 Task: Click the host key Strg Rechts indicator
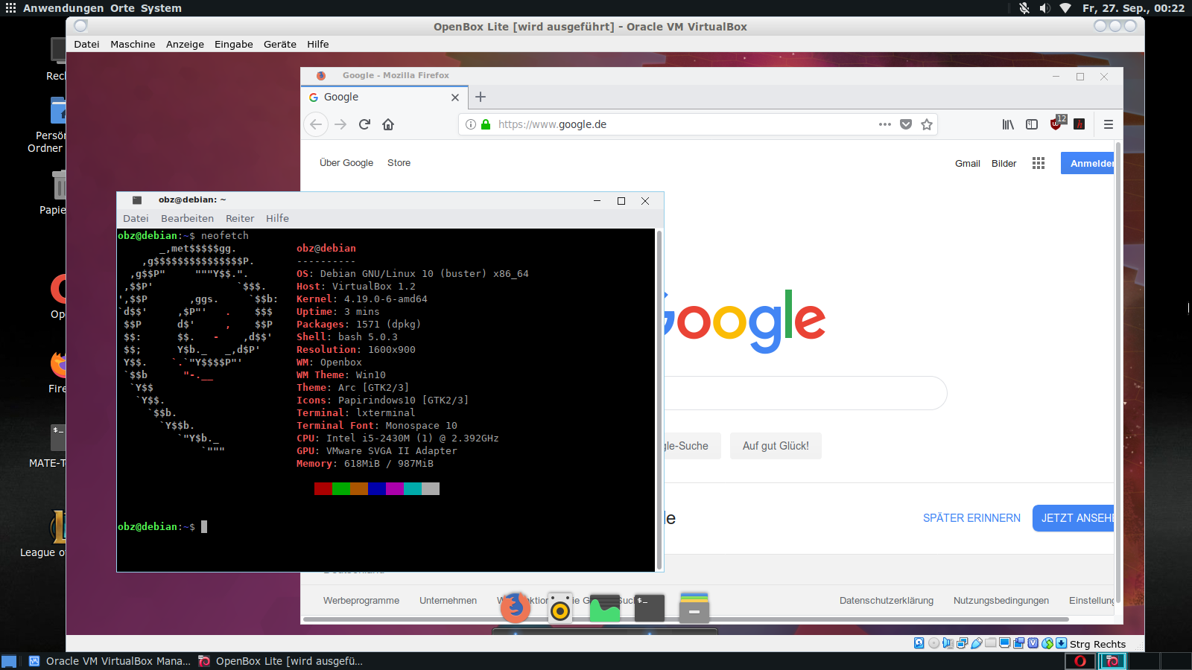coord(1097,644)
